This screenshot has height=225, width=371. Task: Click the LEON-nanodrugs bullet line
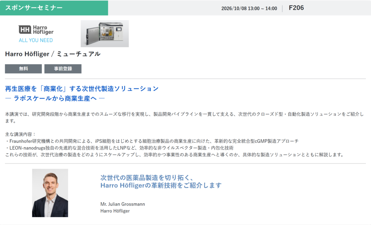(x=119, y=148)
